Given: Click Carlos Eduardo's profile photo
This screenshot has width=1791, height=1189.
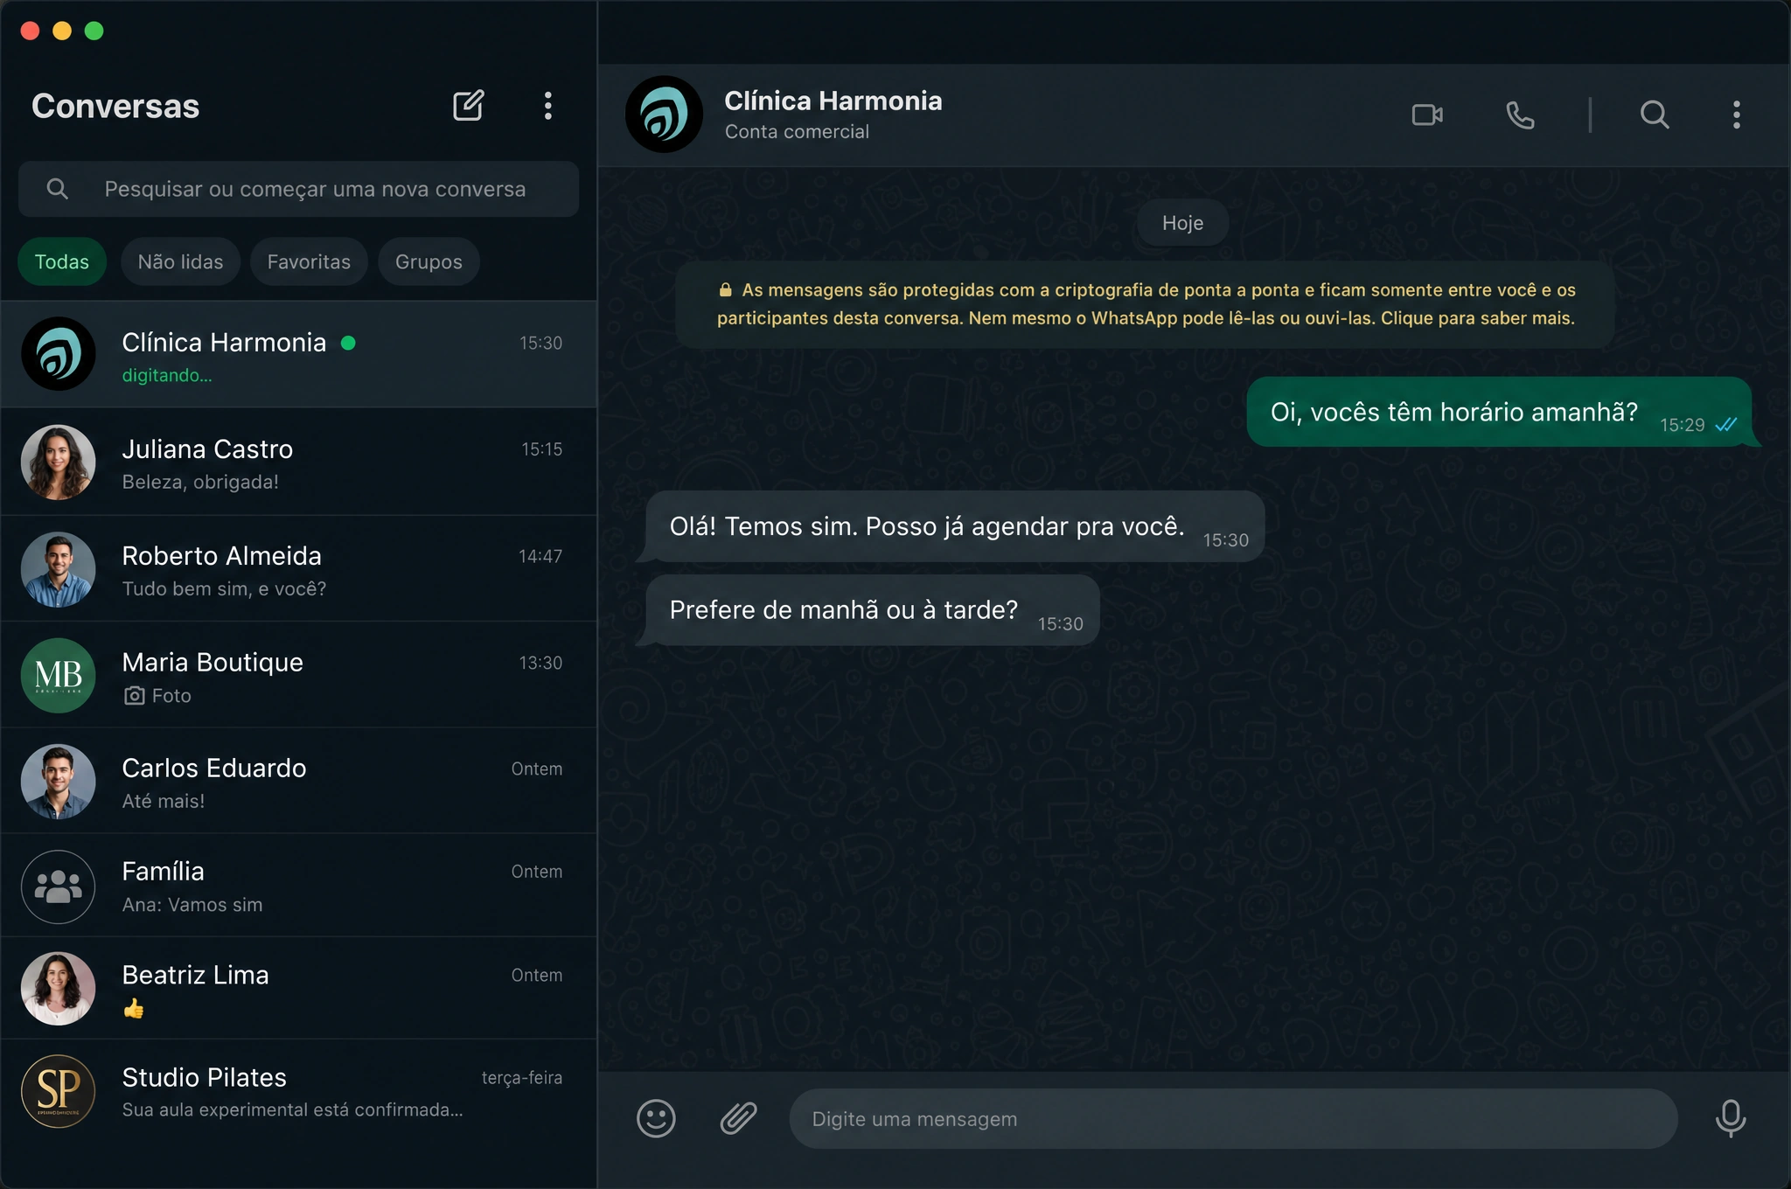Looking at the screenshot, I should pyautogui.click(x=59, y=782).
